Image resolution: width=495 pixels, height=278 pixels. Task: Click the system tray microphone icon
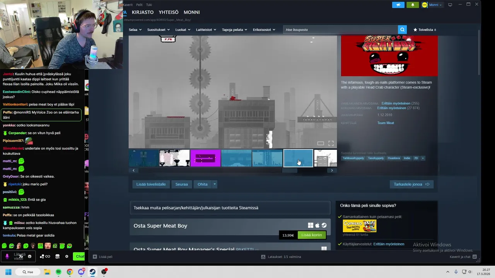456,272
